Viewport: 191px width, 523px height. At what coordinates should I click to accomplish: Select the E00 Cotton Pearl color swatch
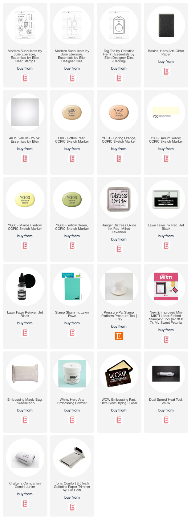click(x=72, y=112)
